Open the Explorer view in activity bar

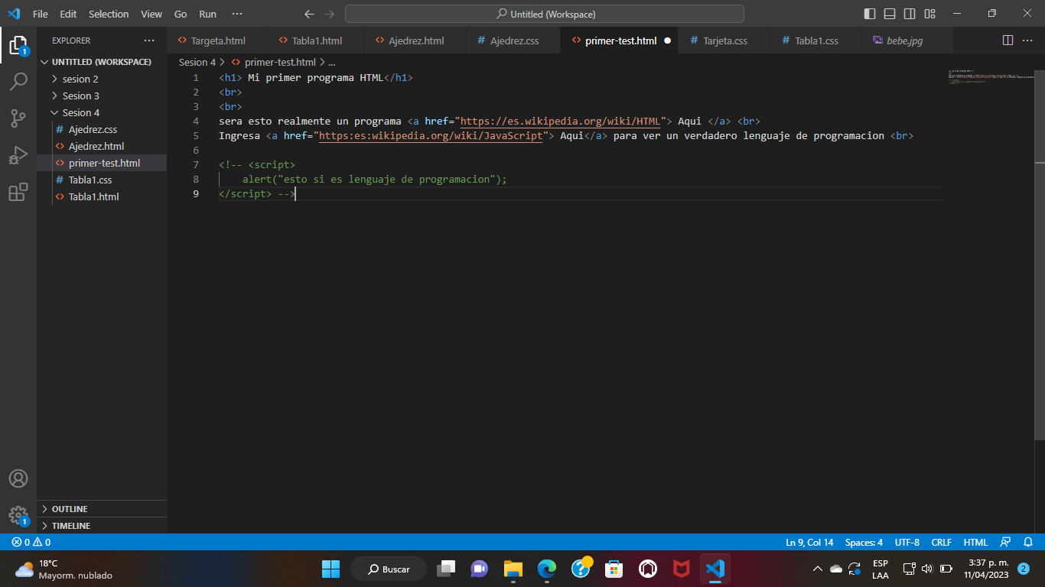click(x=18, y=44)
